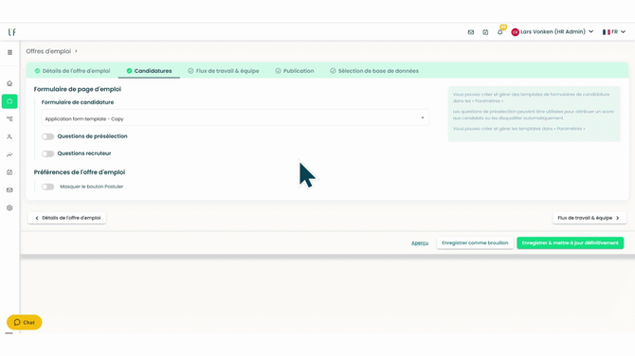
Task: Open FR language selector dropdown
Action: click(614, 32)
